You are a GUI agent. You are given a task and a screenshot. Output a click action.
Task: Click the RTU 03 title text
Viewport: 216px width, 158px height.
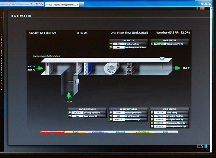82,33
